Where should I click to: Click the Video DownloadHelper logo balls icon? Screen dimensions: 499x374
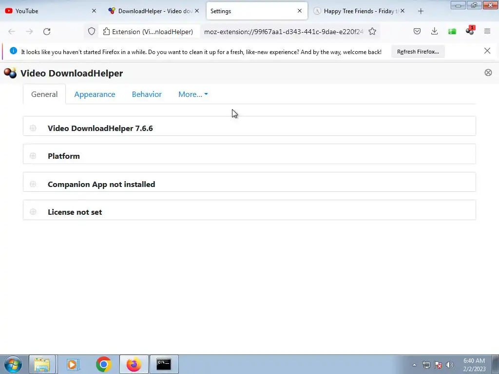(10, 73)
